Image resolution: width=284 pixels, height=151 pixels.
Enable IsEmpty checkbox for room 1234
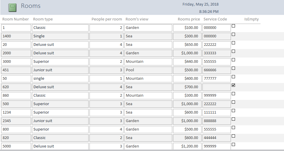coord(234,111)
